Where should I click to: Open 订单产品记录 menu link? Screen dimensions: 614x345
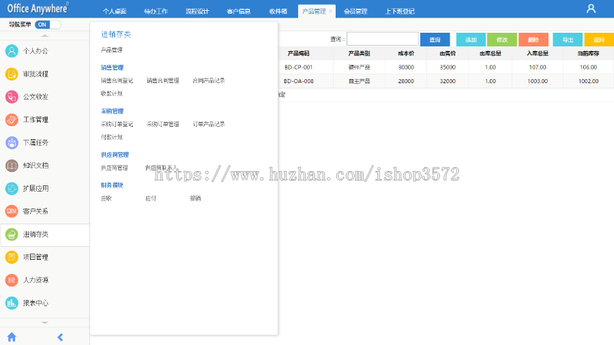[209, 124]
